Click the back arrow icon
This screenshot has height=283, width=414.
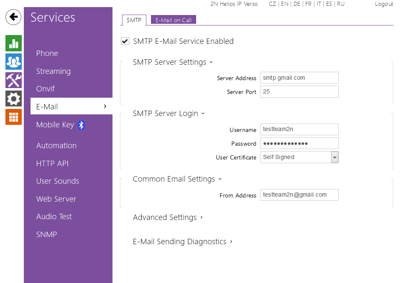[13, 17]
